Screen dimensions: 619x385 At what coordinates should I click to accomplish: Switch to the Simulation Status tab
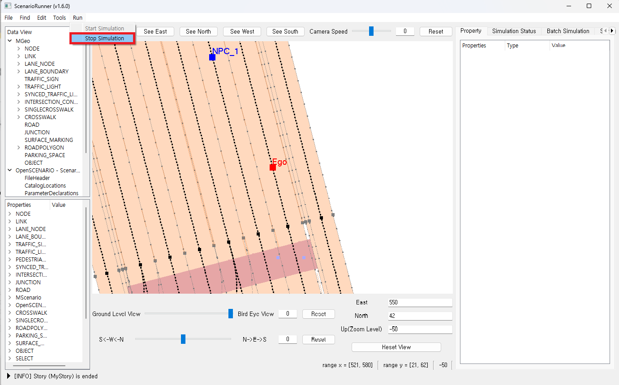point(514,31)
